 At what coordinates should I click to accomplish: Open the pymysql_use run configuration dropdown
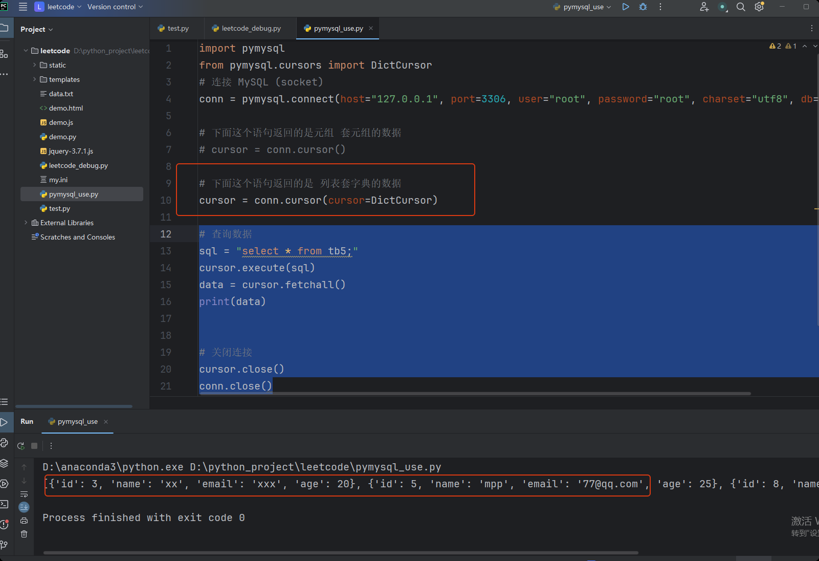pyautogui.click(x=582, y=7)
